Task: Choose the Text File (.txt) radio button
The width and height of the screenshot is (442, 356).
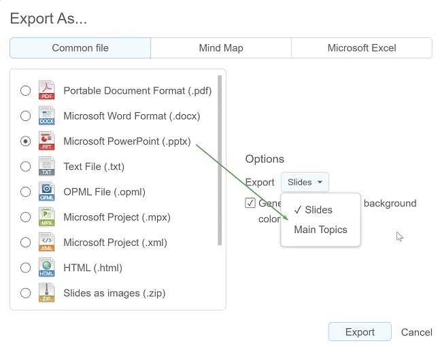Action: (26, 166)
